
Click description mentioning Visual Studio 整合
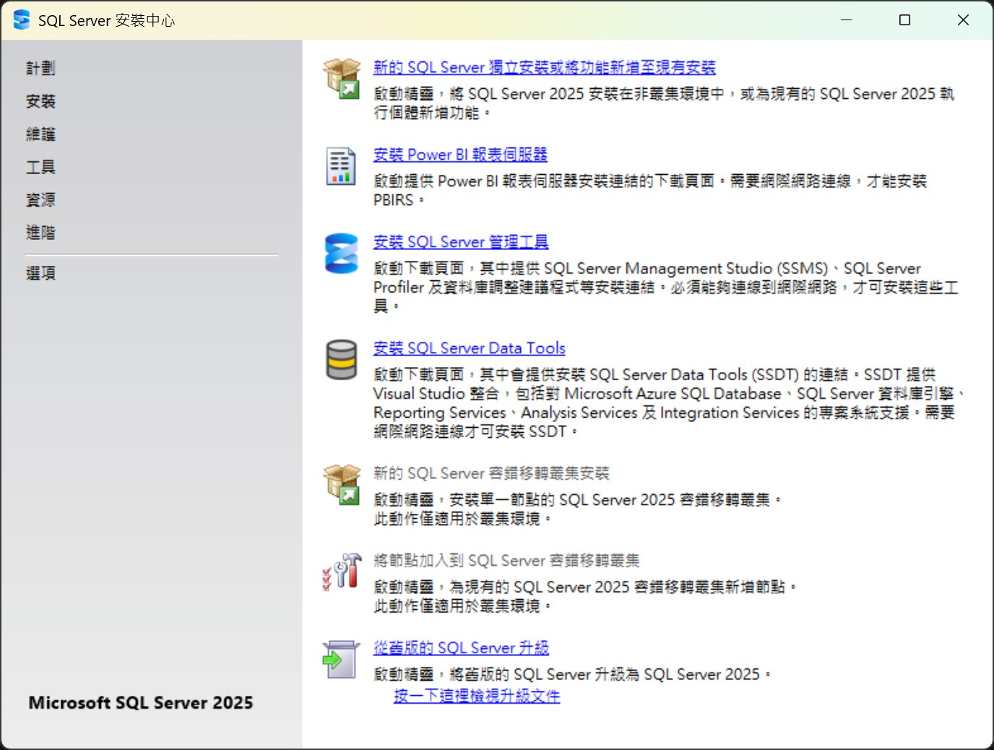click(x=670, y=403)
